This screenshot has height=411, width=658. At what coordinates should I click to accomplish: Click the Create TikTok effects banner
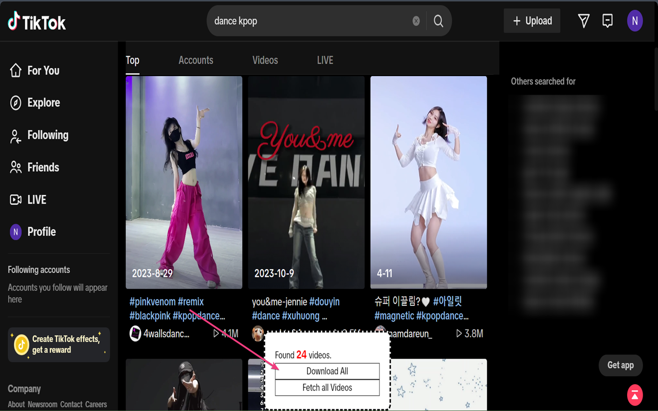point(59,345)
